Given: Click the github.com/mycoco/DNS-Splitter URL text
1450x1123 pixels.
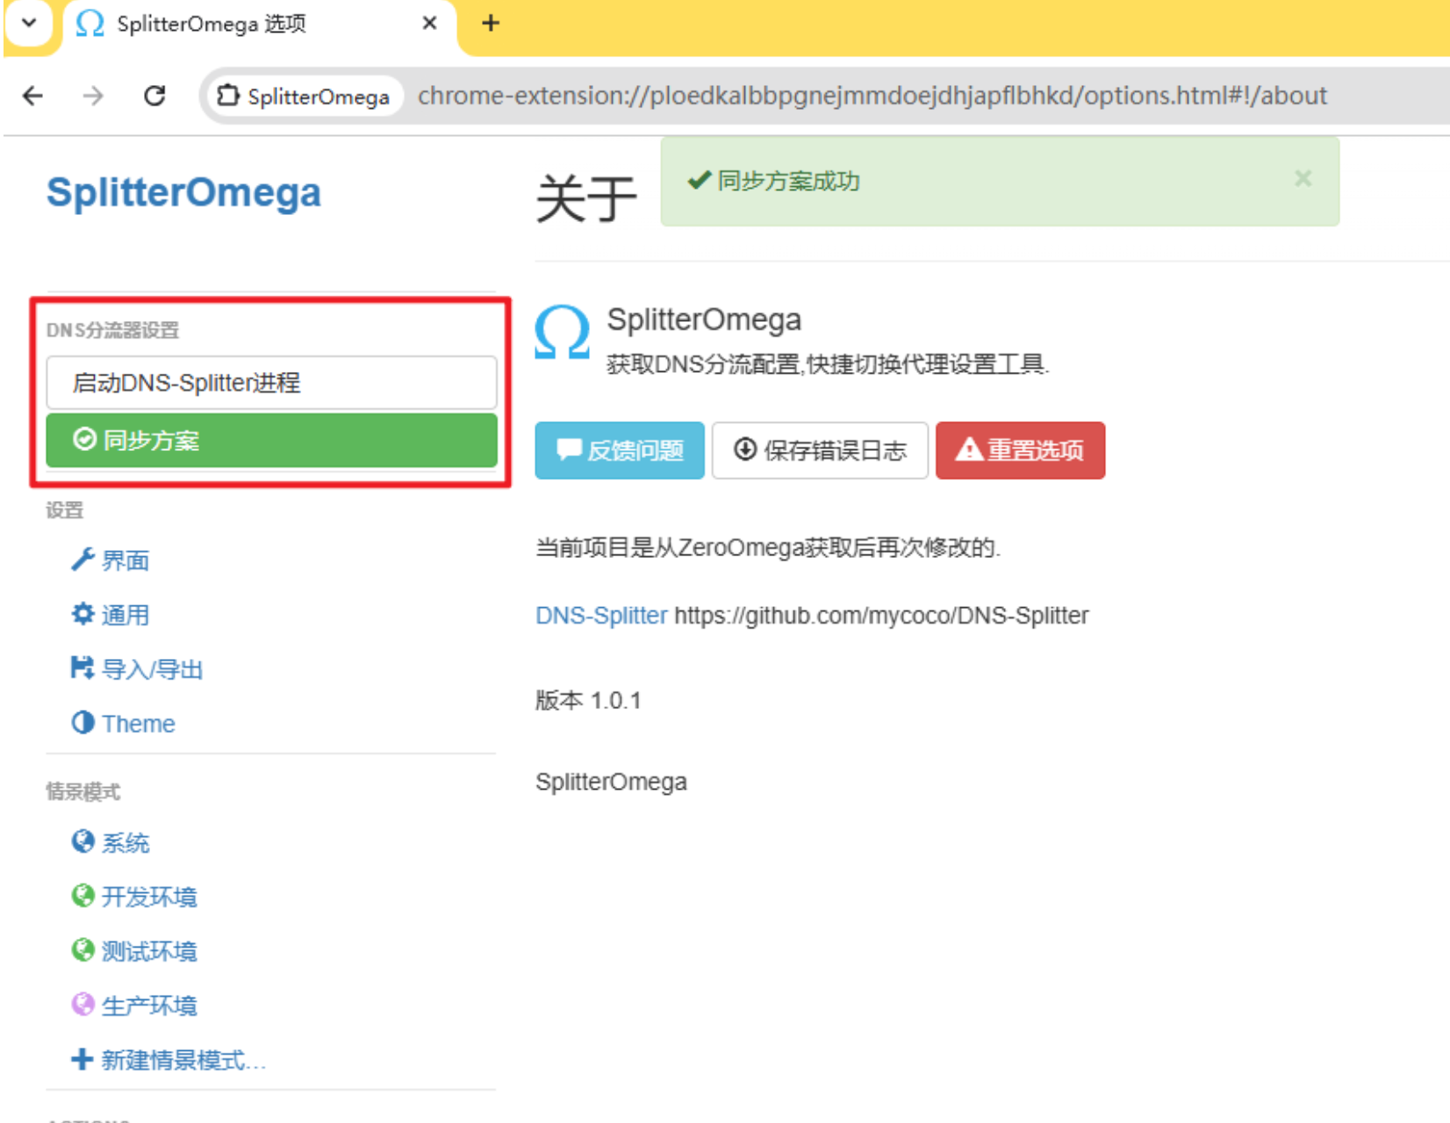Looking at the screenshot, I should pos(881,616).
